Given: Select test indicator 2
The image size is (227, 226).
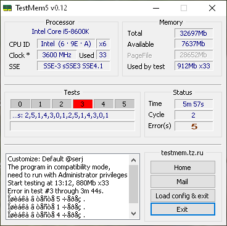Looking at the screenshot, I should click(62, 104).
